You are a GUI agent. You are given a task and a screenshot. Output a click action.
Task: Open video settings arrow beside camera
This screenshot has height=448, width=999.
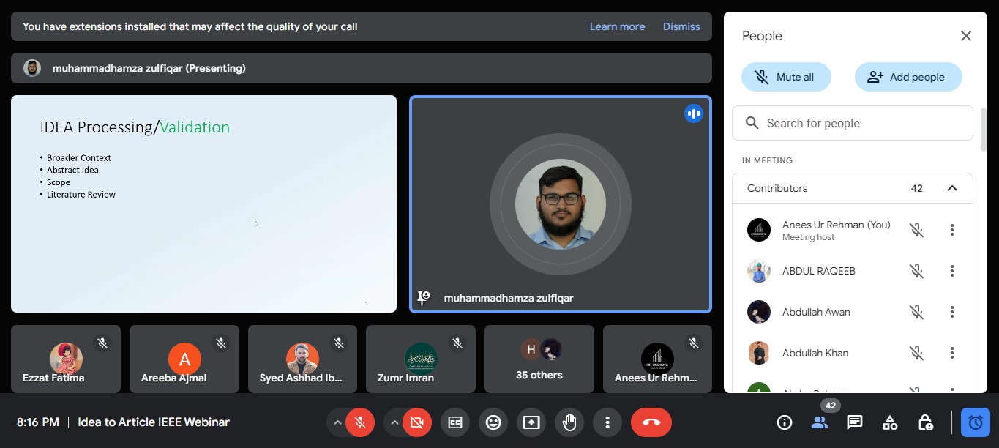394,422
